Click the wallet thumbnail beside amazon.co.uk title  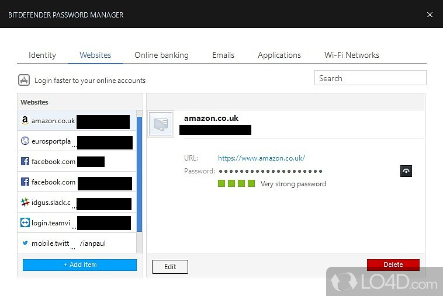pyautogui.click(x=161, y=124)
